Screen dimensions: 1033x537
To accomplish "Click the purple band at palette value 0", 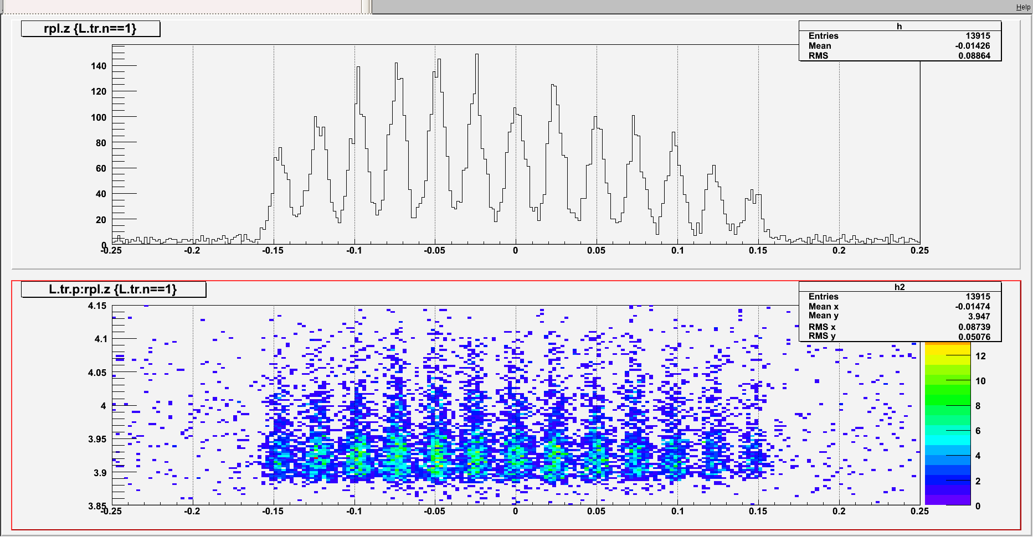I will tap(948, 500).
